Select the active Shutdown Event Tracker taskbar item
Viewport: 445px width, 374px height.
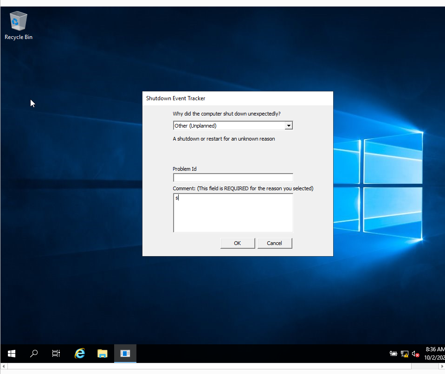tap(125, 353)
